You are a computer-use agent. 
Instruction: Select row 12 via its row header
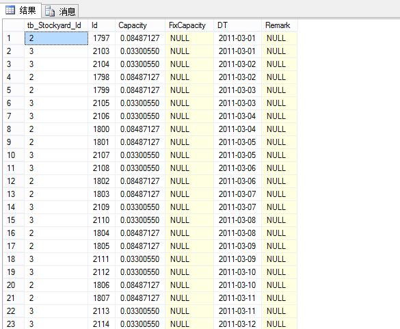[x=14, y=181]
